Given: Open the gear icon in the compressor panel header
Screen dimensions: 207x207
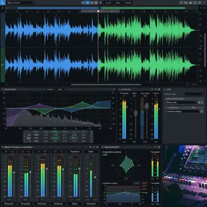Looking at the screenshot, I should (97, 147).
